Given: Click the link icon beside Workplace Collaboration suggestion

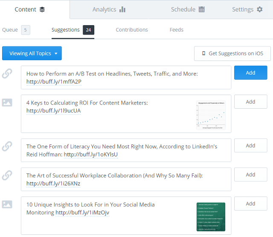Looking at the screenshot, I should [7, 175].
